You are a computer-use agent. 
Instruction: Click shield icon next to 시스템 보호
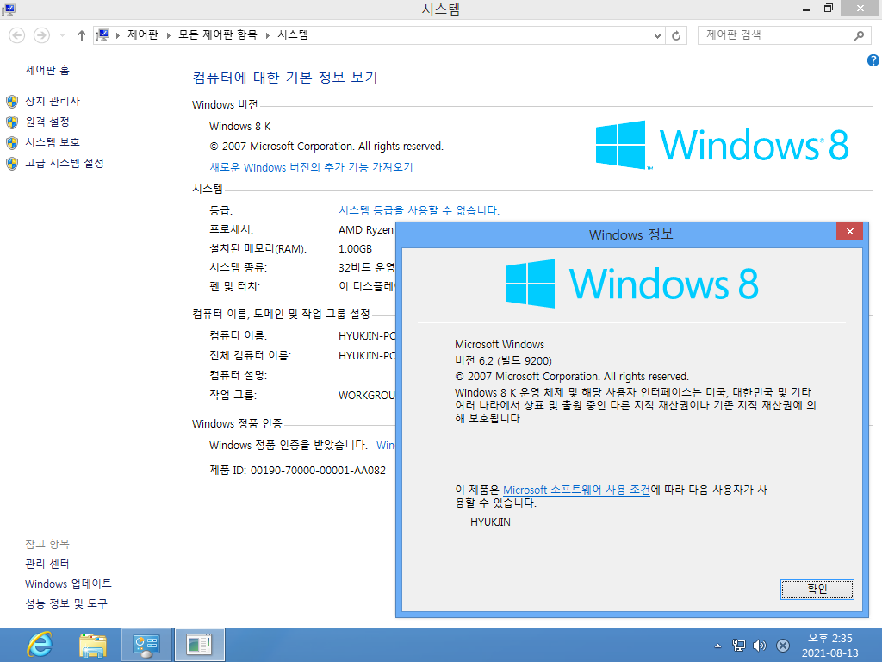coord(12,143)
